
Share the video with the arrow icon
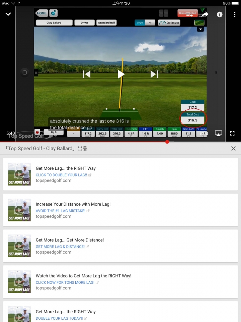click(x=205, y=14)
